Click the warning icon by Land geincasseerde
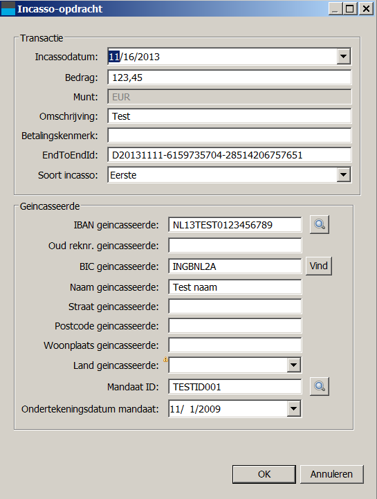 tap(165, 359)
